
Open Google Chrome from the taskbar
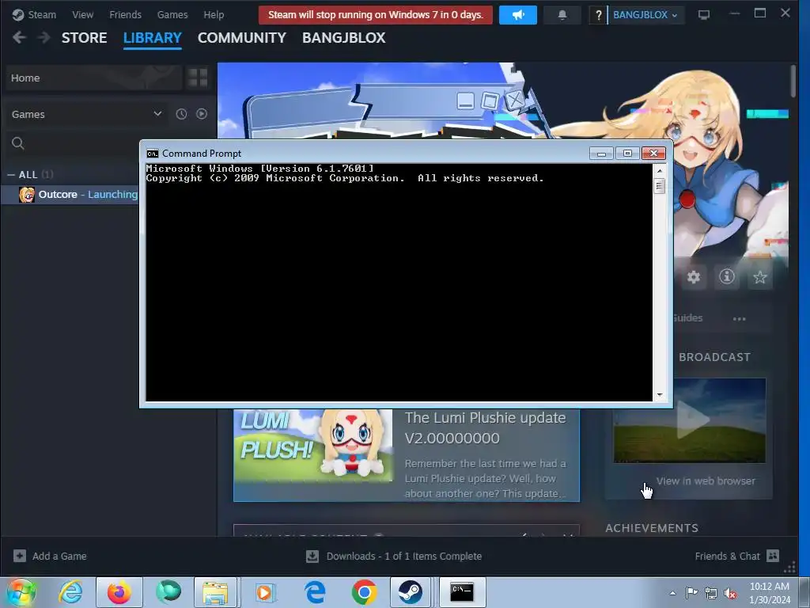[x=364, y=592]
